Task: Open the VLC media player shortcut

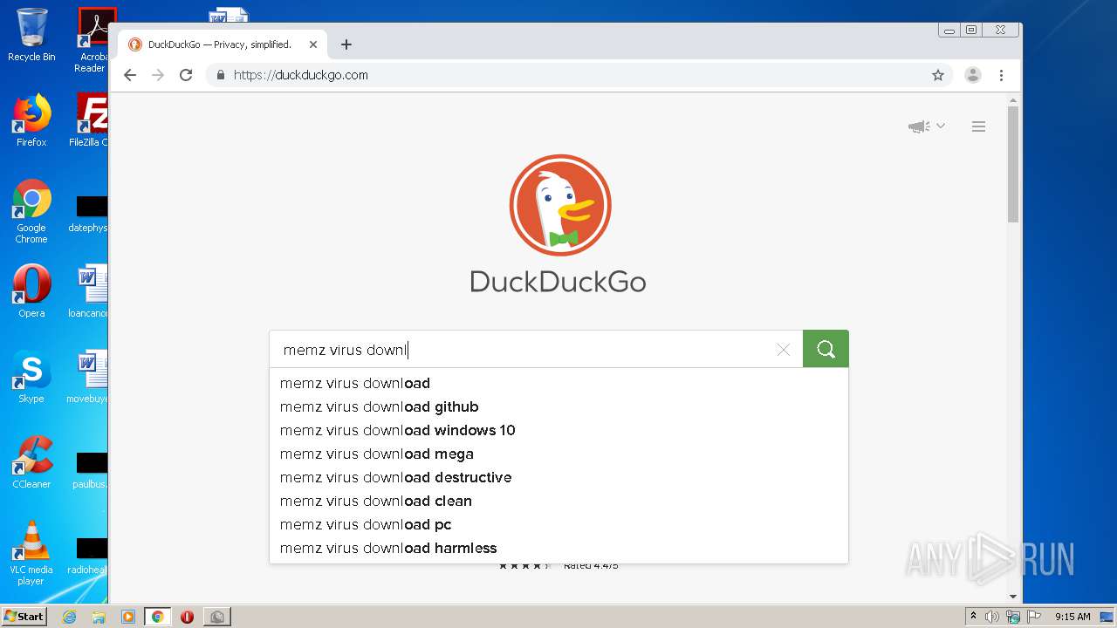Action: (x=31, y=553)
